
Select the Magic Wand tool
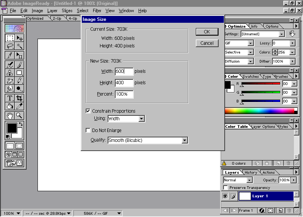[x=19, y=46]
